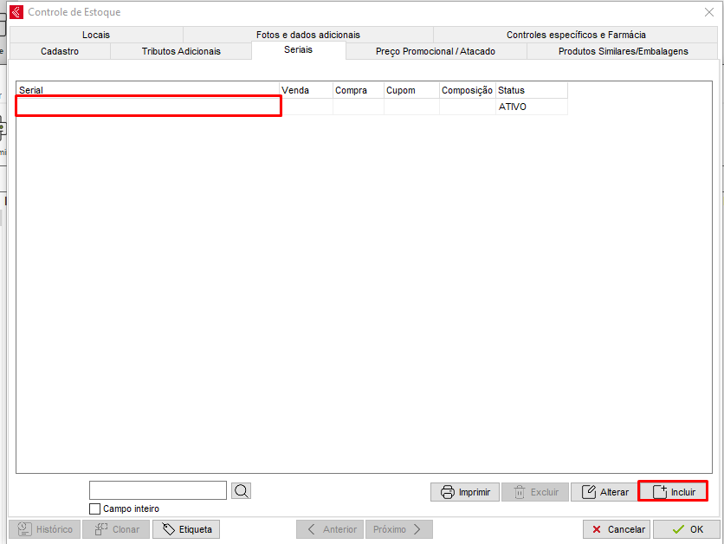This screenshot has height=544, width=724.
Task: Click Incluir to add new serial
Action: coord(673,492)
